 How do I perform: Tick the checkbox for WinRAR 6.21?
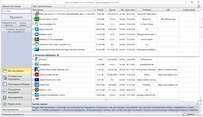[x=33, y=39]
